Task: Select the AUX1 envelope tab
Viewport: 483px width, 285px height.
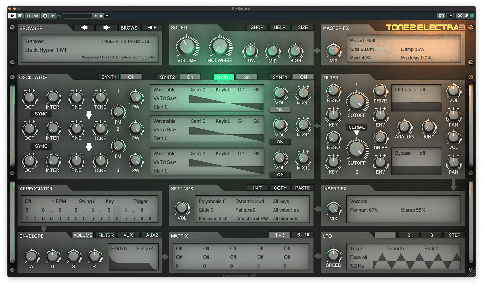Action: tap(129, 235)
